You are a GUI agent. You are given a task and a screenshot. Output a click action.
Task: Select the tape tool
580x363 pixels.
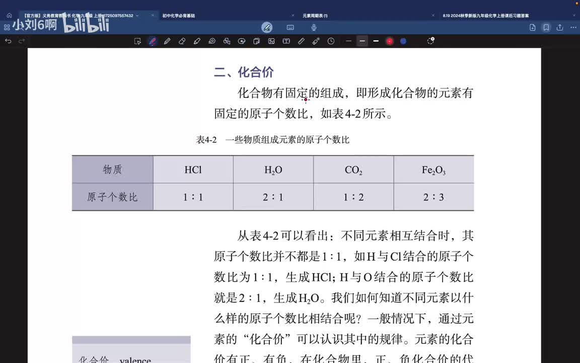(x=212, y=41)
